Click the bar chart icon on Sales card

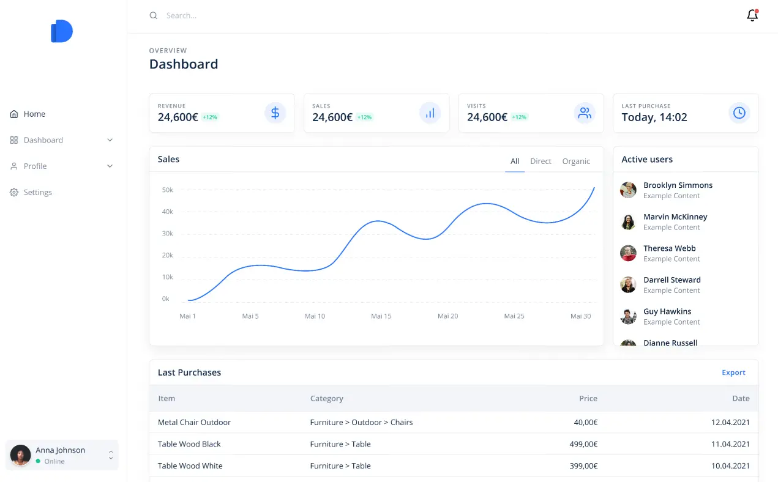pos(430,113)
